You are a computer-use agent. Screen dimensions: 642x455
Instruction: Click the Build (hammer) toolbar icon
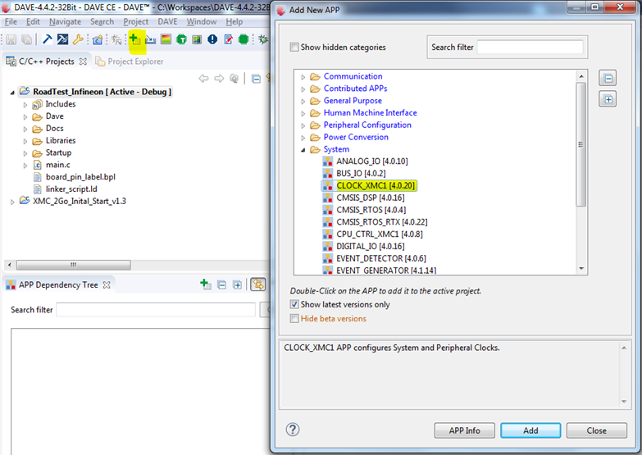(x=47, y=39)
